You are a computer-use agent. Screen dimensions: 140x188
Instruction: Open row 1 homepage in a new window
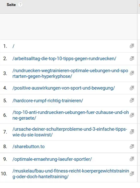click(132, 46)
